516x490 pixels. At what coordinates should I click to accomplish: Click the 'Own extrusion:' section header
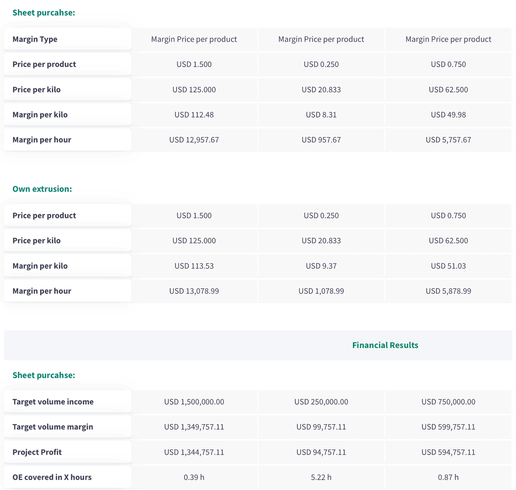tap(42, 189)
